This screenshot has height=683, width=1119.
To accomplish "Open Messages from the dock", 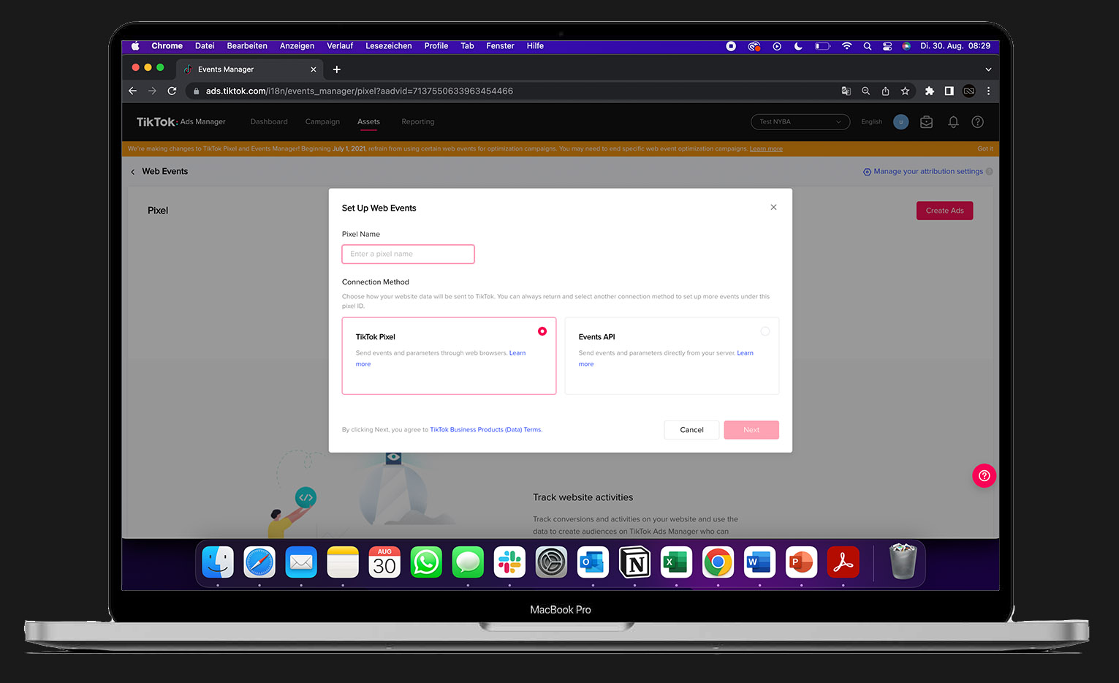I will coord(468,562).
